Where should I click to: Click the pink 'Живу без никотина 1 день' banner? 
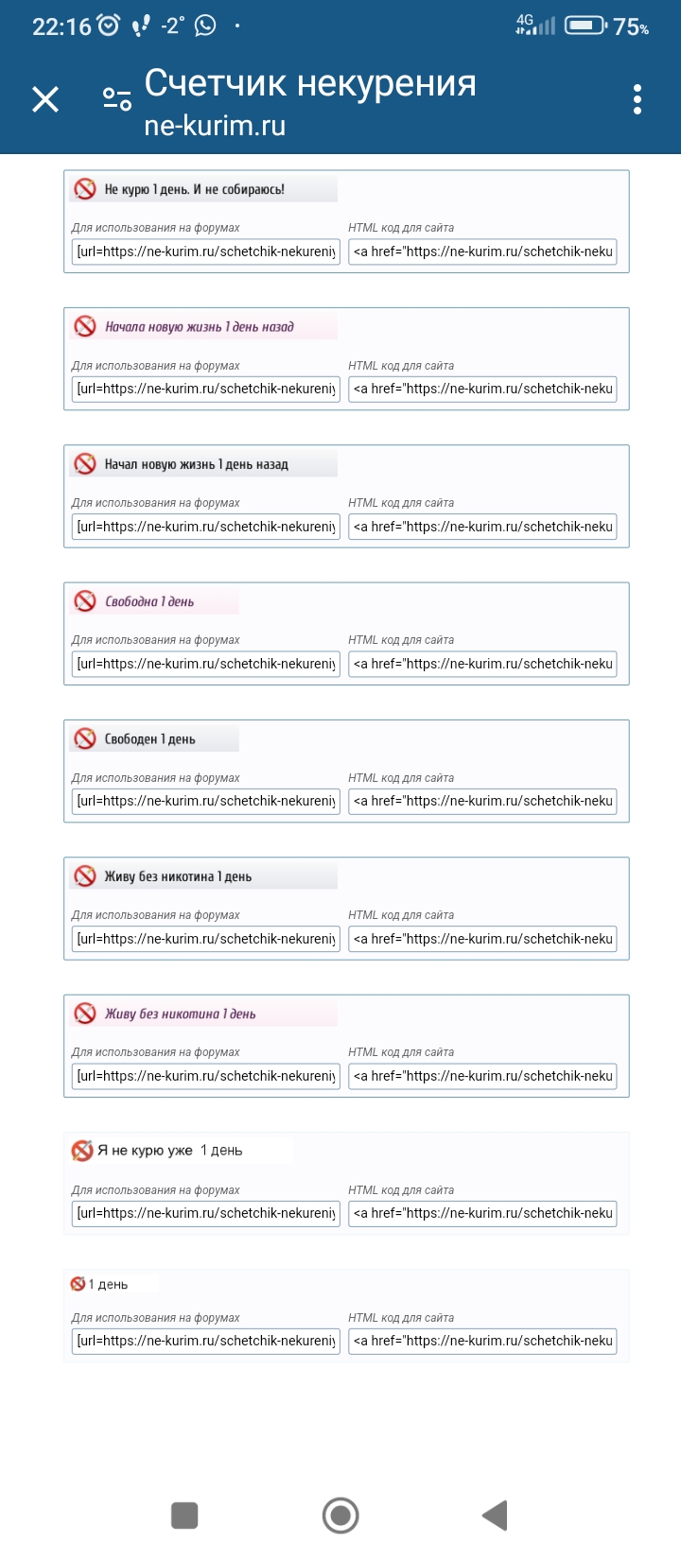(x=203, y=1014)
